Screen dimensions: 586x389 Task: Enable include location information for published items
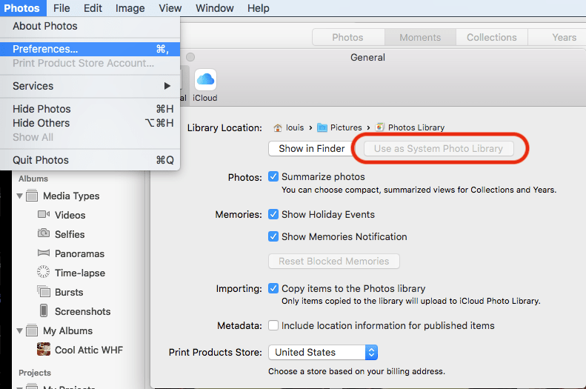tap(273, 325)
